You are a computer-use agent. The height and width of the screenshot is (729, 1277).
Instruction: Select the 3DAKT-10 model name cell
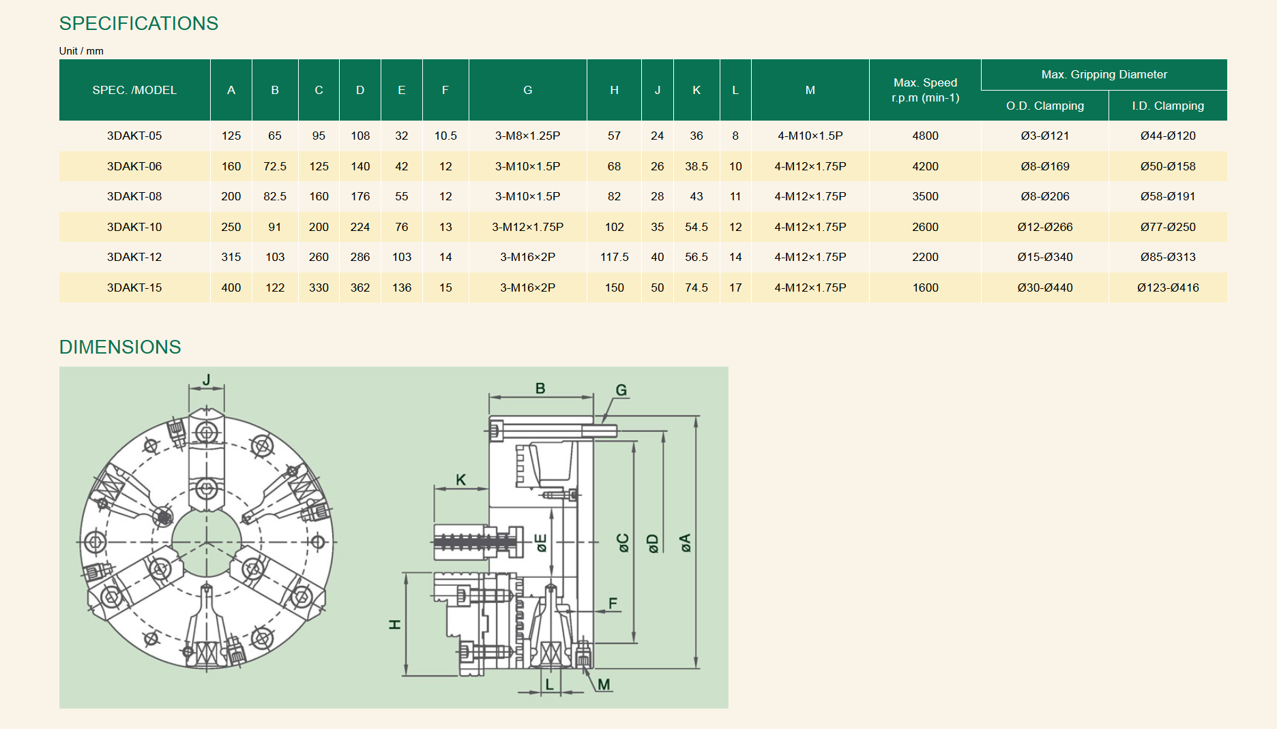(134, 227)
